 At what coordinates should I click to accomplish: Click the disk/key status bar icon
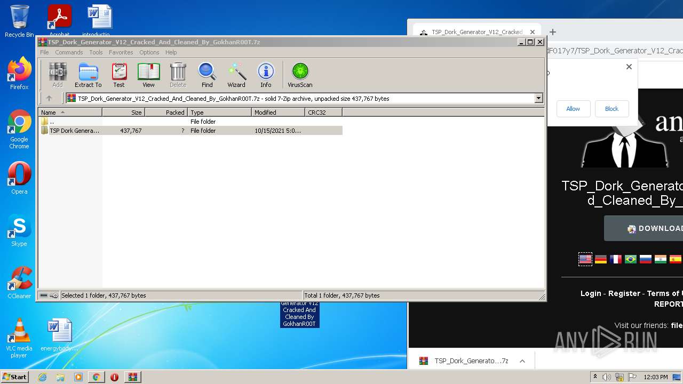49,295
